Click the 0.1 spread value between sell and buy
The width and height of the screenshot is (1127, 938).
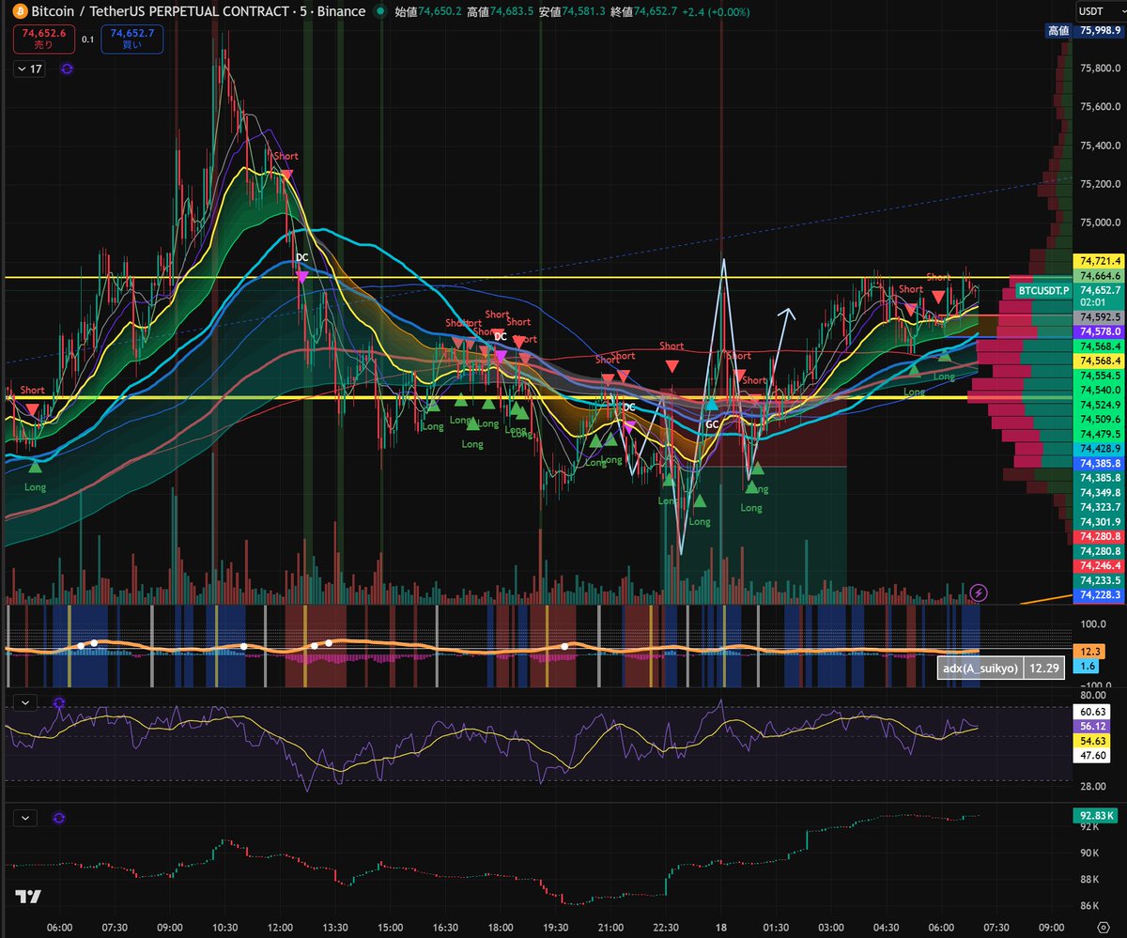click(86, 39)
